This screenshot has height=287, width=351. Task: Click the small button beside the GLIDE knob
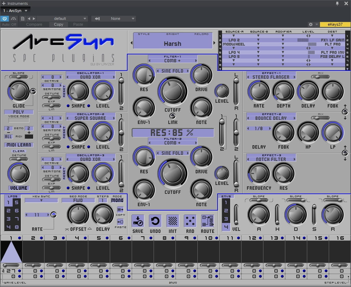(x=33, y=91)
